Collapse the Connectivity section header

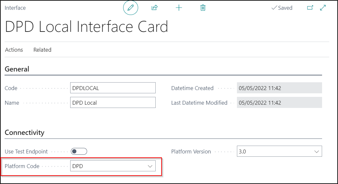click(24, 132)
